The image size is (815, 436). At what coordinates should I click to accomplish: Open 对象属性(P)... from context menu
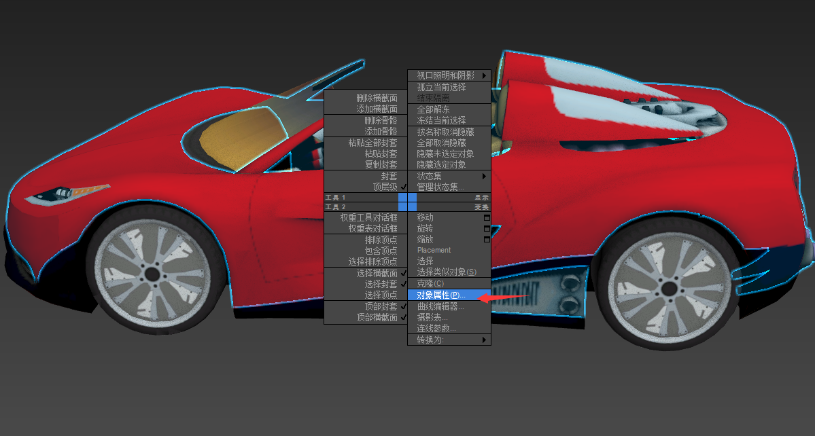click(441, 295)
